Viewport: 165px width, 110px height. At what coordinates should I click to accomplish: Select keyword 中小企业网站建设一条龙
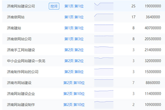(26, 61)
